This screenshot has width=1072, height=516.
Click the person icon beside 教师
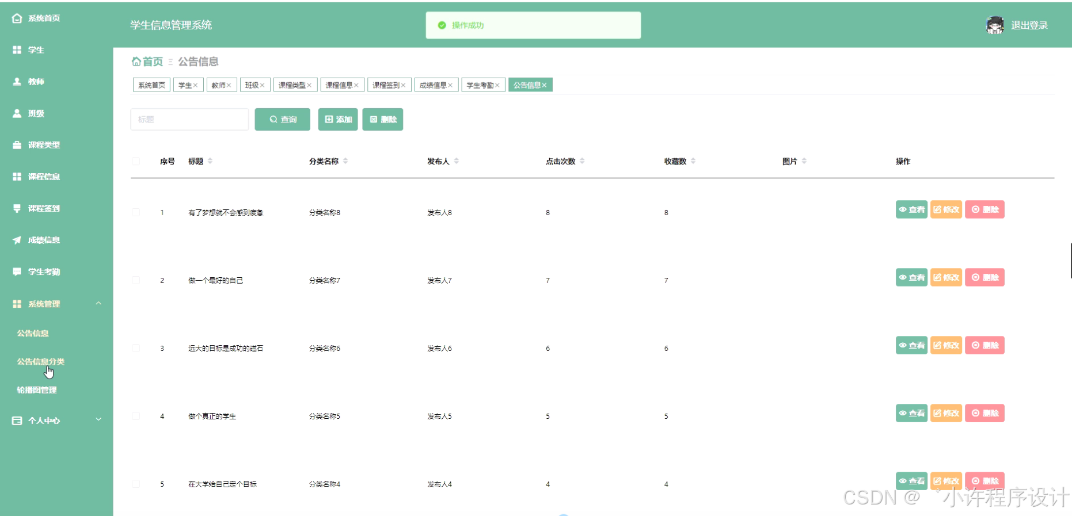[17, 82]
